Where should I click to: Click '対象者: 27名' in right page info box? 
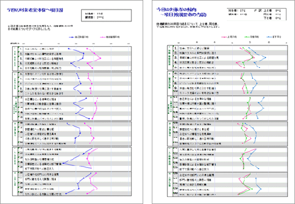[x=237, y=11]
